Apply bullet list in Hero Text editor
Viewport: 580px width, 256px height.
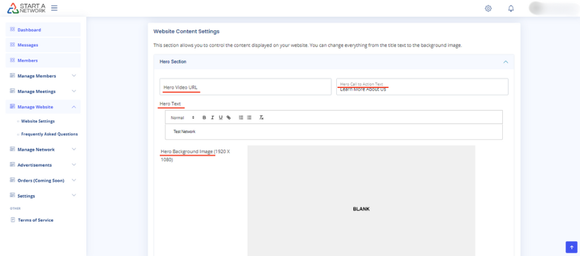point(249,117)
